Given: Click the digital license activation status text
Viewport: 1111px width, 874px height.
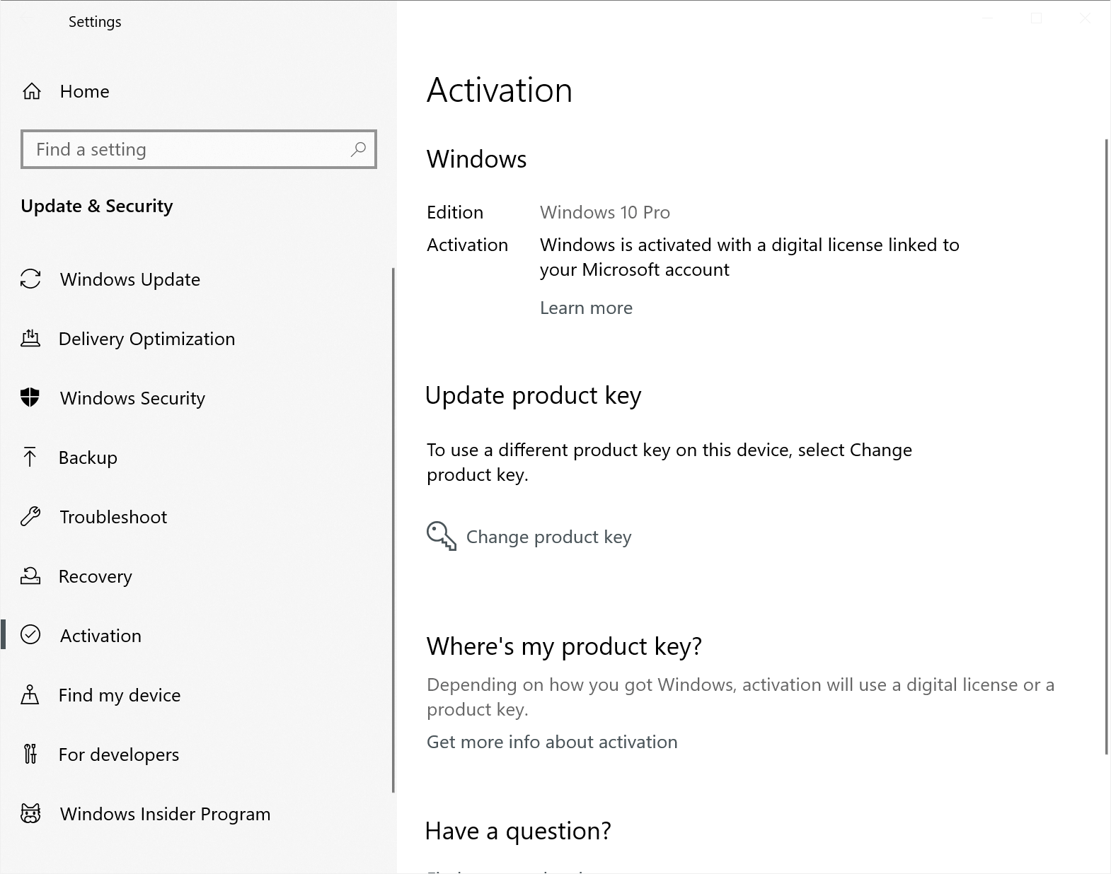Looking at the screenshot, I should click(x=749, y=257).
